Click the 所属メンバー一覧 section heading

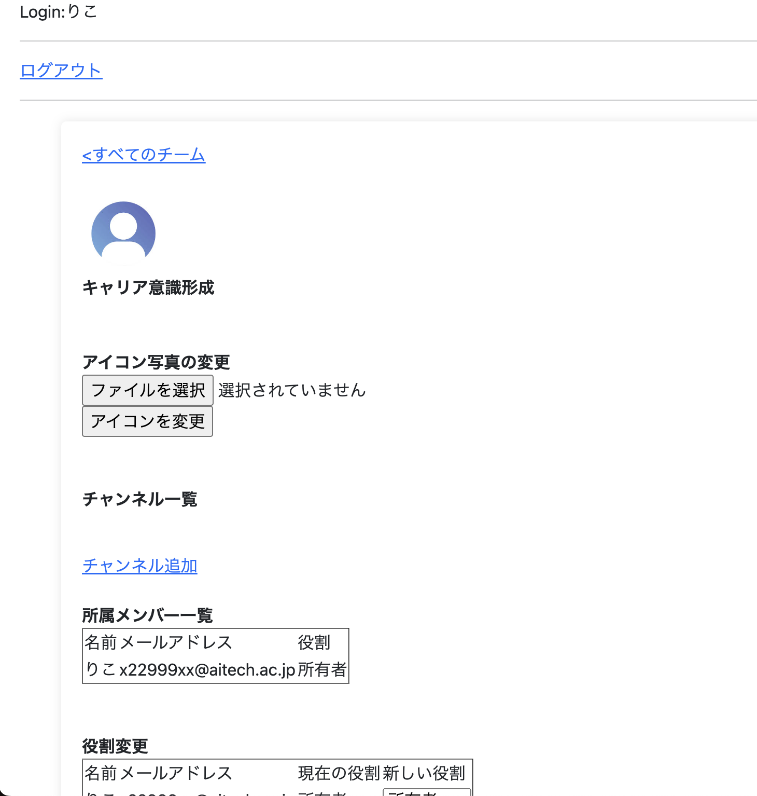click(x=147, y=615)
